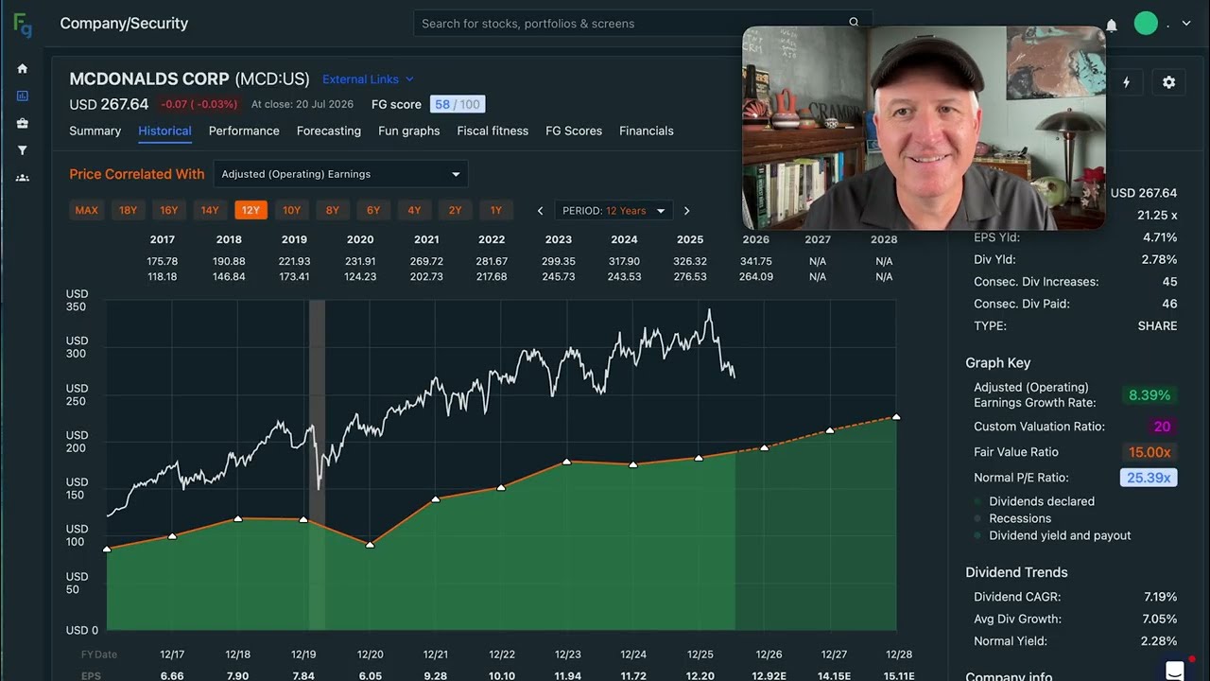This screenshot has height=681, width=1210.
Task: Select the 4Y timeframe button
Action: point(414,210)
